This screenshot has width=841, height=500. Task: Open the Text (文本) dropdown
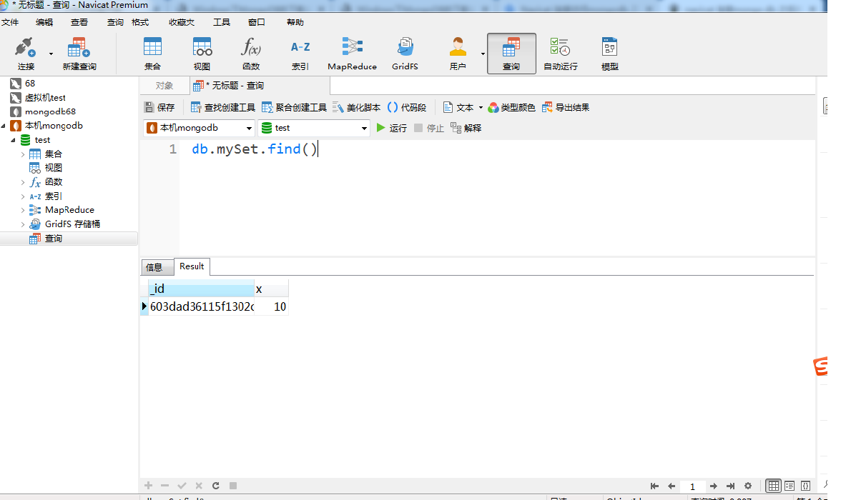tap(463, 107)
